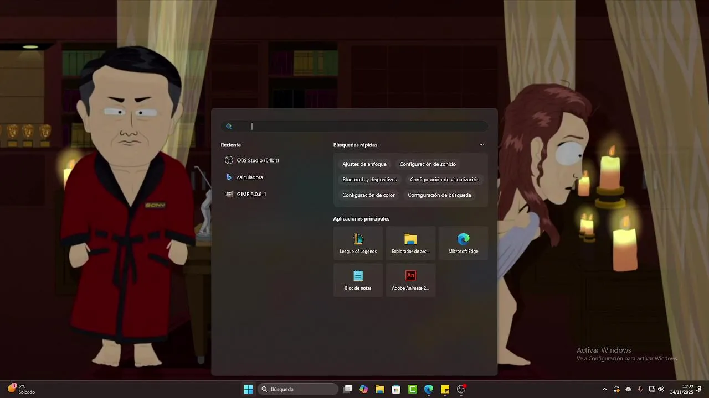The height and width of the screenshot is (398, 709).
Task: Open Task View from taskbar
Action: [x=348, y=389]
